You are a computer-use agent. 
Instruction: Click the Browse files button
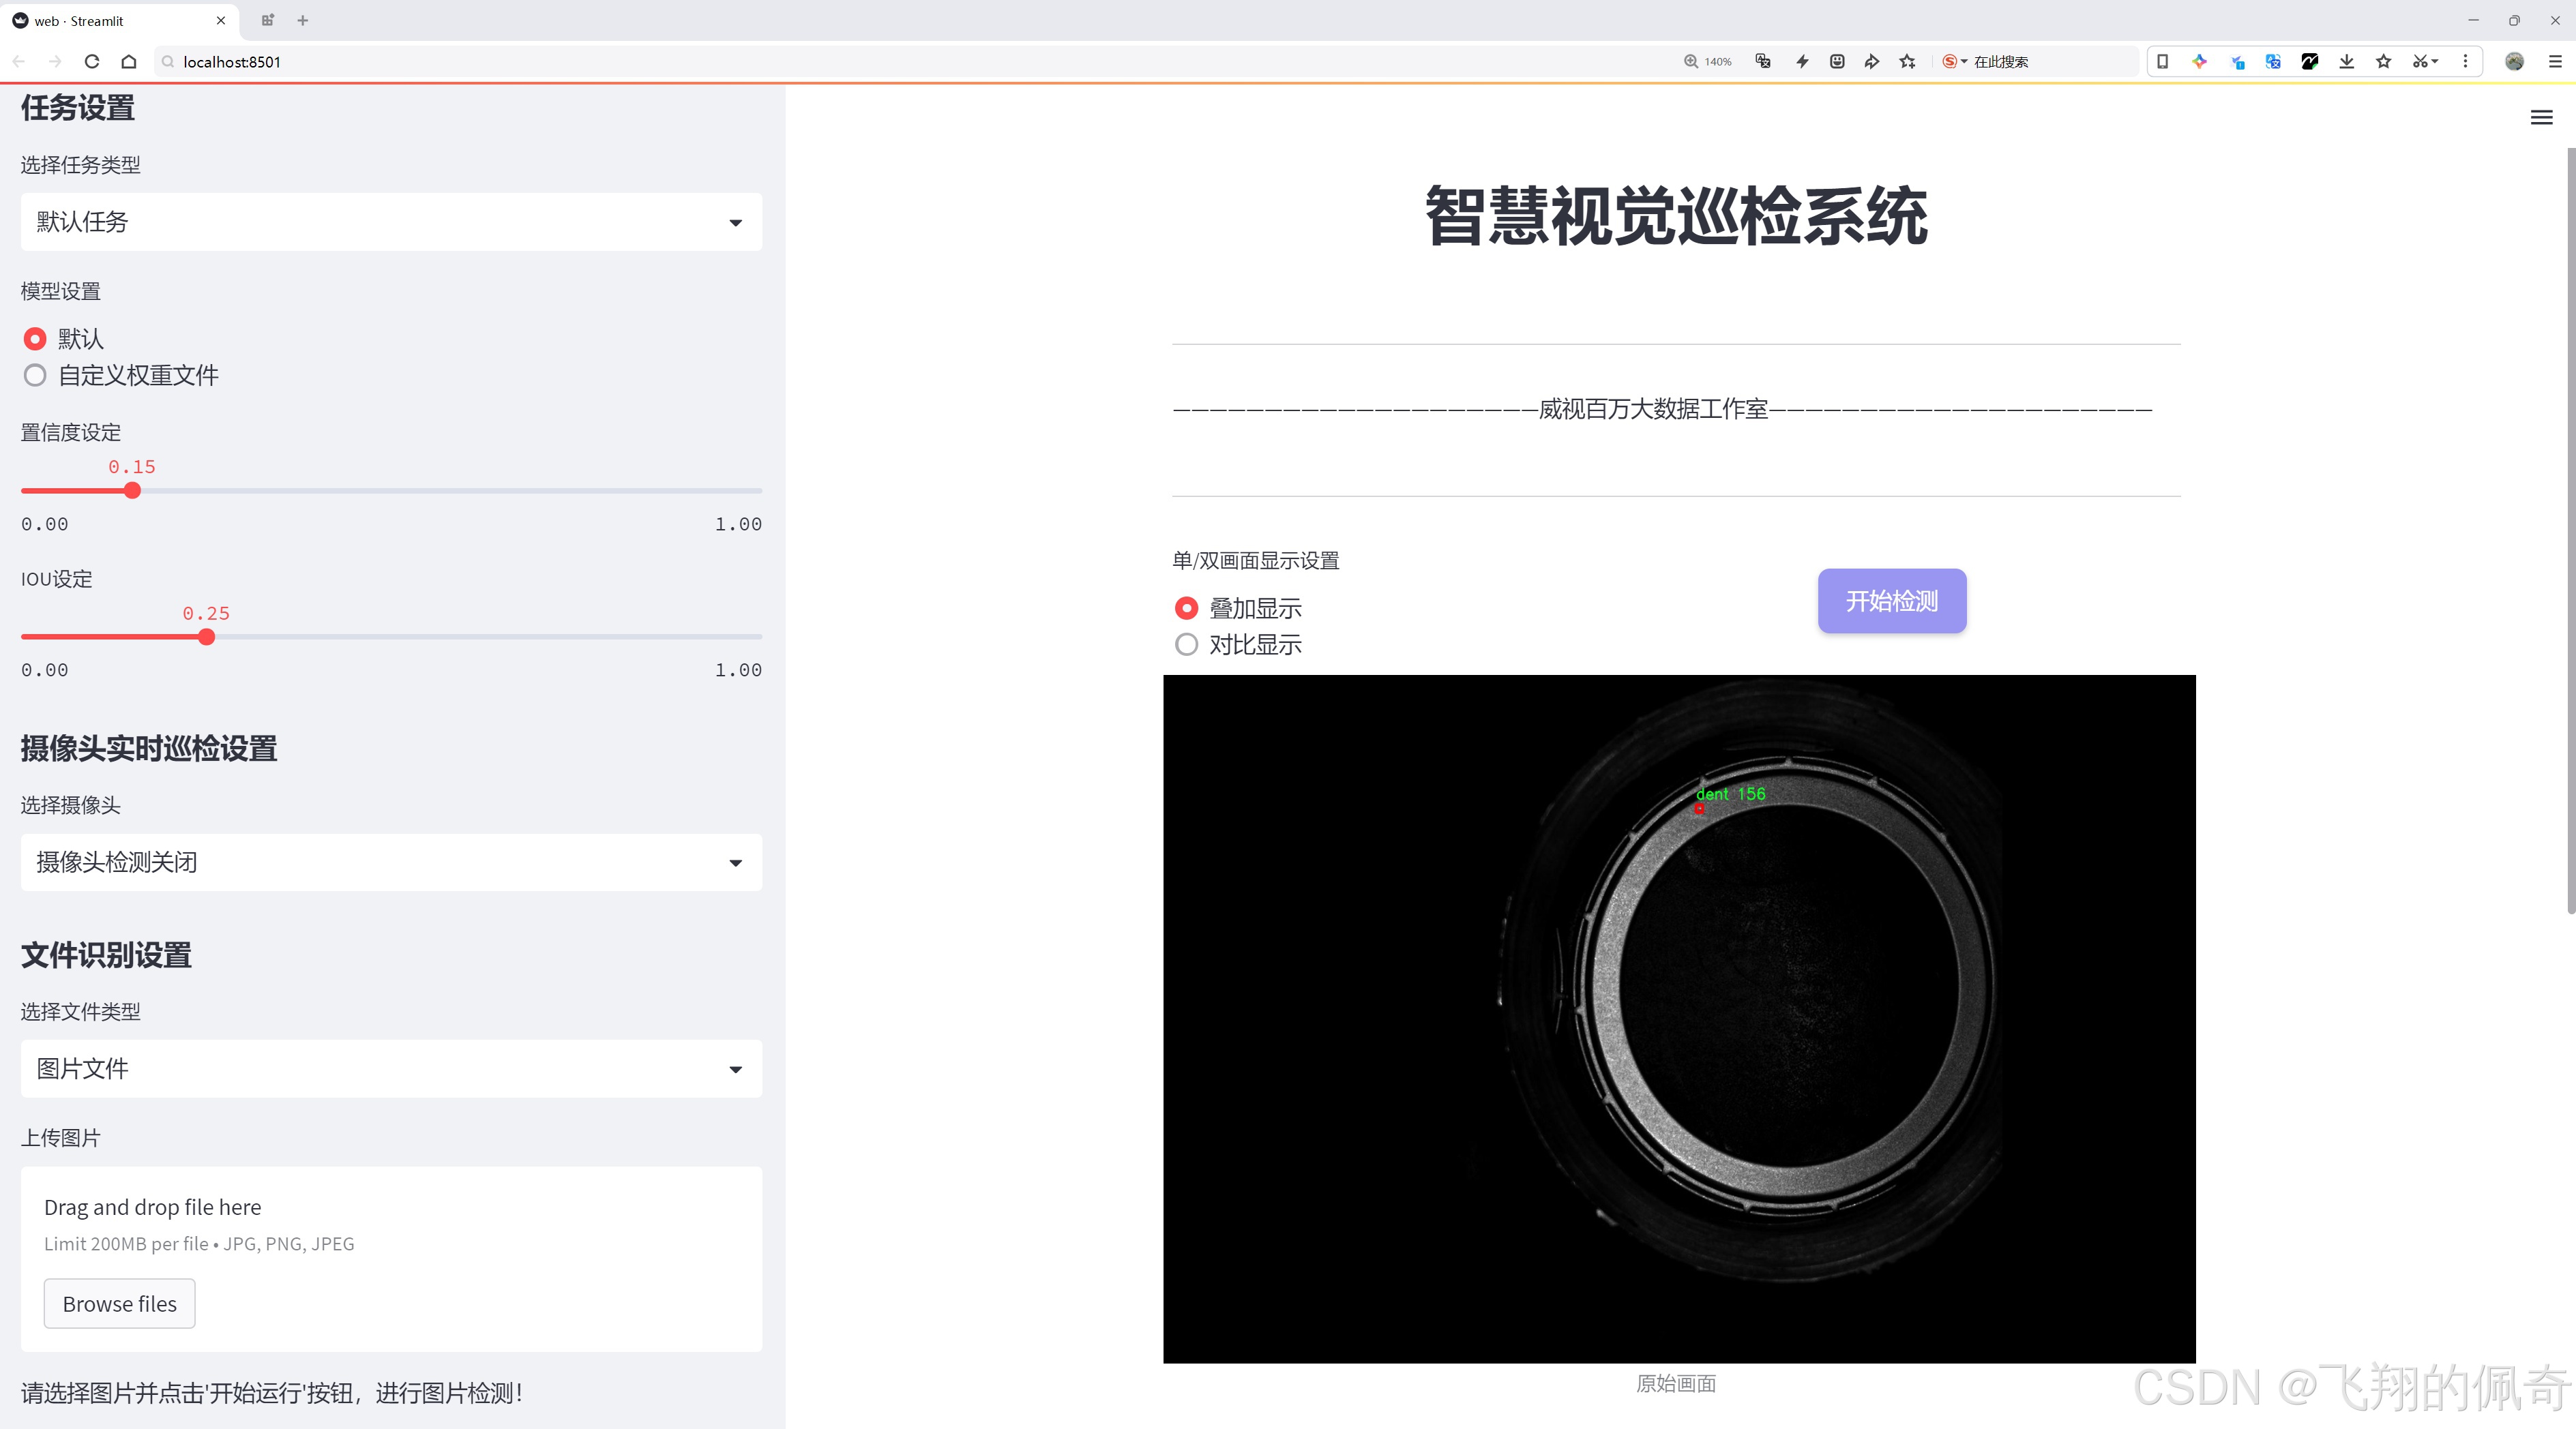[119, 1303]
